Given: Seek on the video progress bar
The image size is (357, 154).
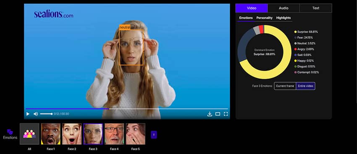Looking at the screenshot, I should (126, 109).
